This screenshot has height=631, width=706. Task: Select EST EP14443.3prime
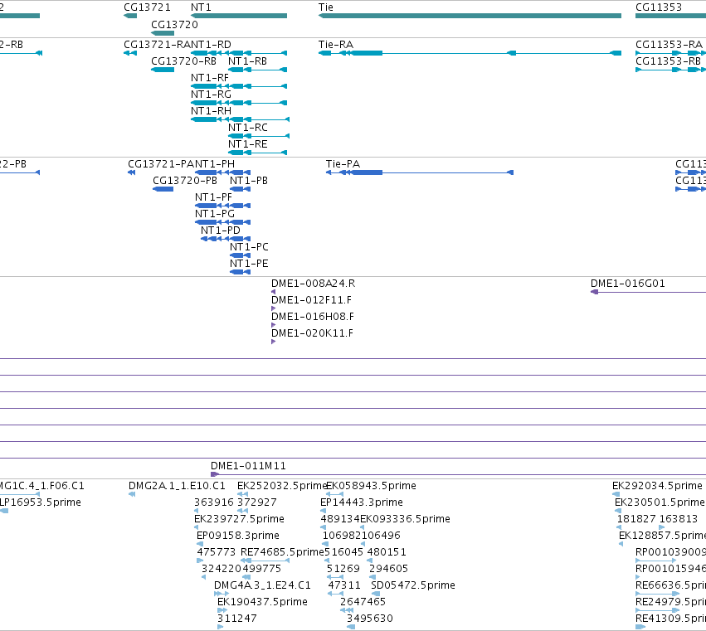coord(324,511)
